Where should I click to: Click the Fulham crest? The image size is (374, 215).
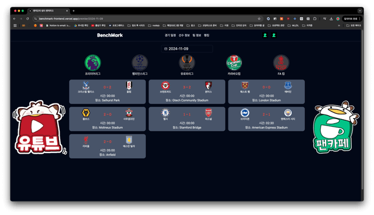coord(129,85)
